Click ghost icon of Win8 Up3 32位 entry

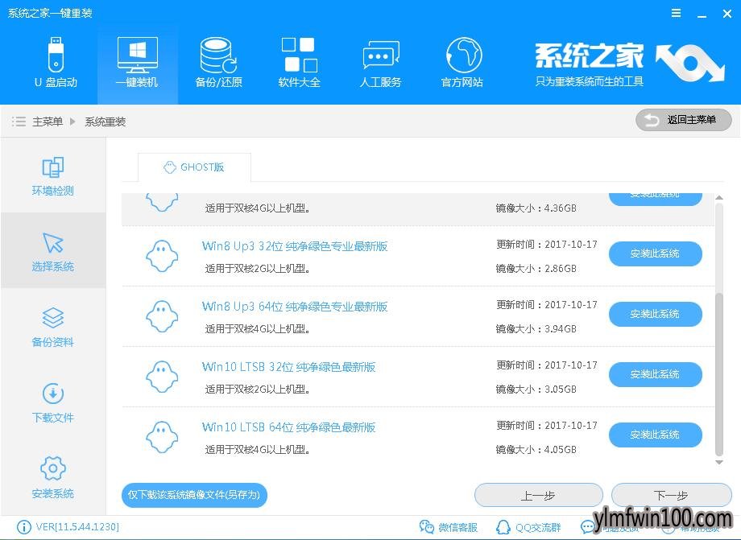(162, 256)
